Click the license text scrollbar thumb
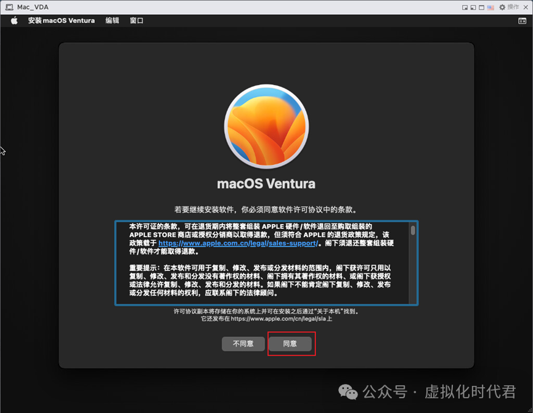The image size is (533, 413). point(413,230)
